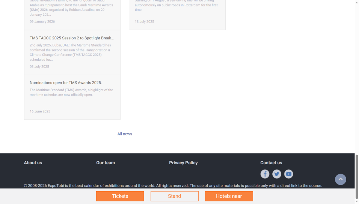The width and height of the screenshot is (359, 204).
Task: Click the outlined Stand button
Action: (x=174, y=196)
